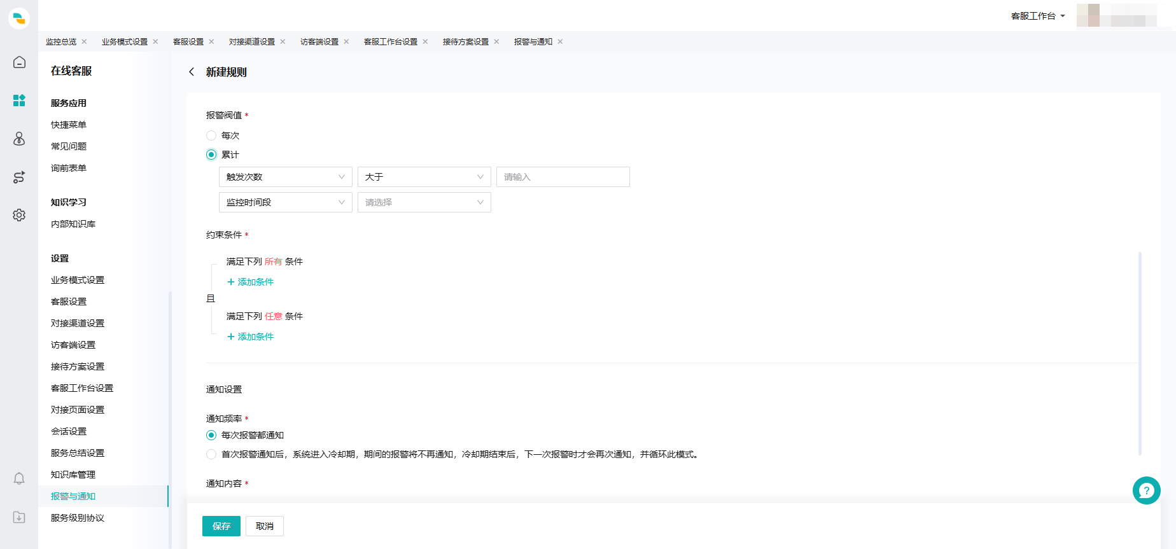This screenshot has width=1176, height=549.
Task: Open the 请选择 time period dropdown
Action: click(424, 202)
